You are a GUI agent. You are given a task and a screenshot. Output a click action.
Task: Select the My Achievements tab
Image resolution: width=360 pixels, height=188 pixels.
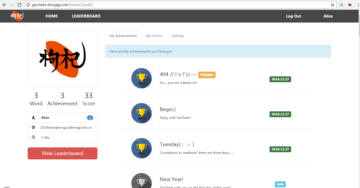point(123,36)
